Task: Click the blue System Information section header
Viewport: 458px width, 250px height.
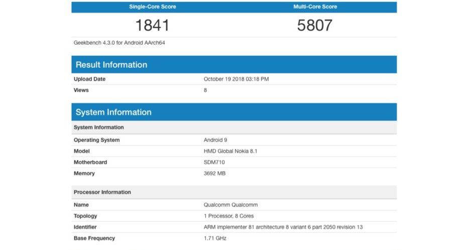Action: click(234, 112)
